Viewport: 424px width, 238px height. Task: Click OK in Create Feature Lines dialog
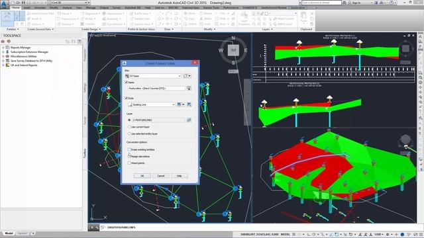142,176
